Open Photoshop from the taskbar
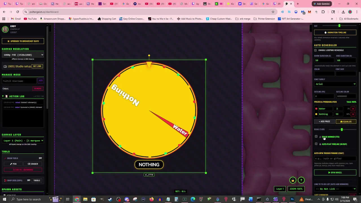The height and width of the screenshot is (203, 361). click(292, 199)
